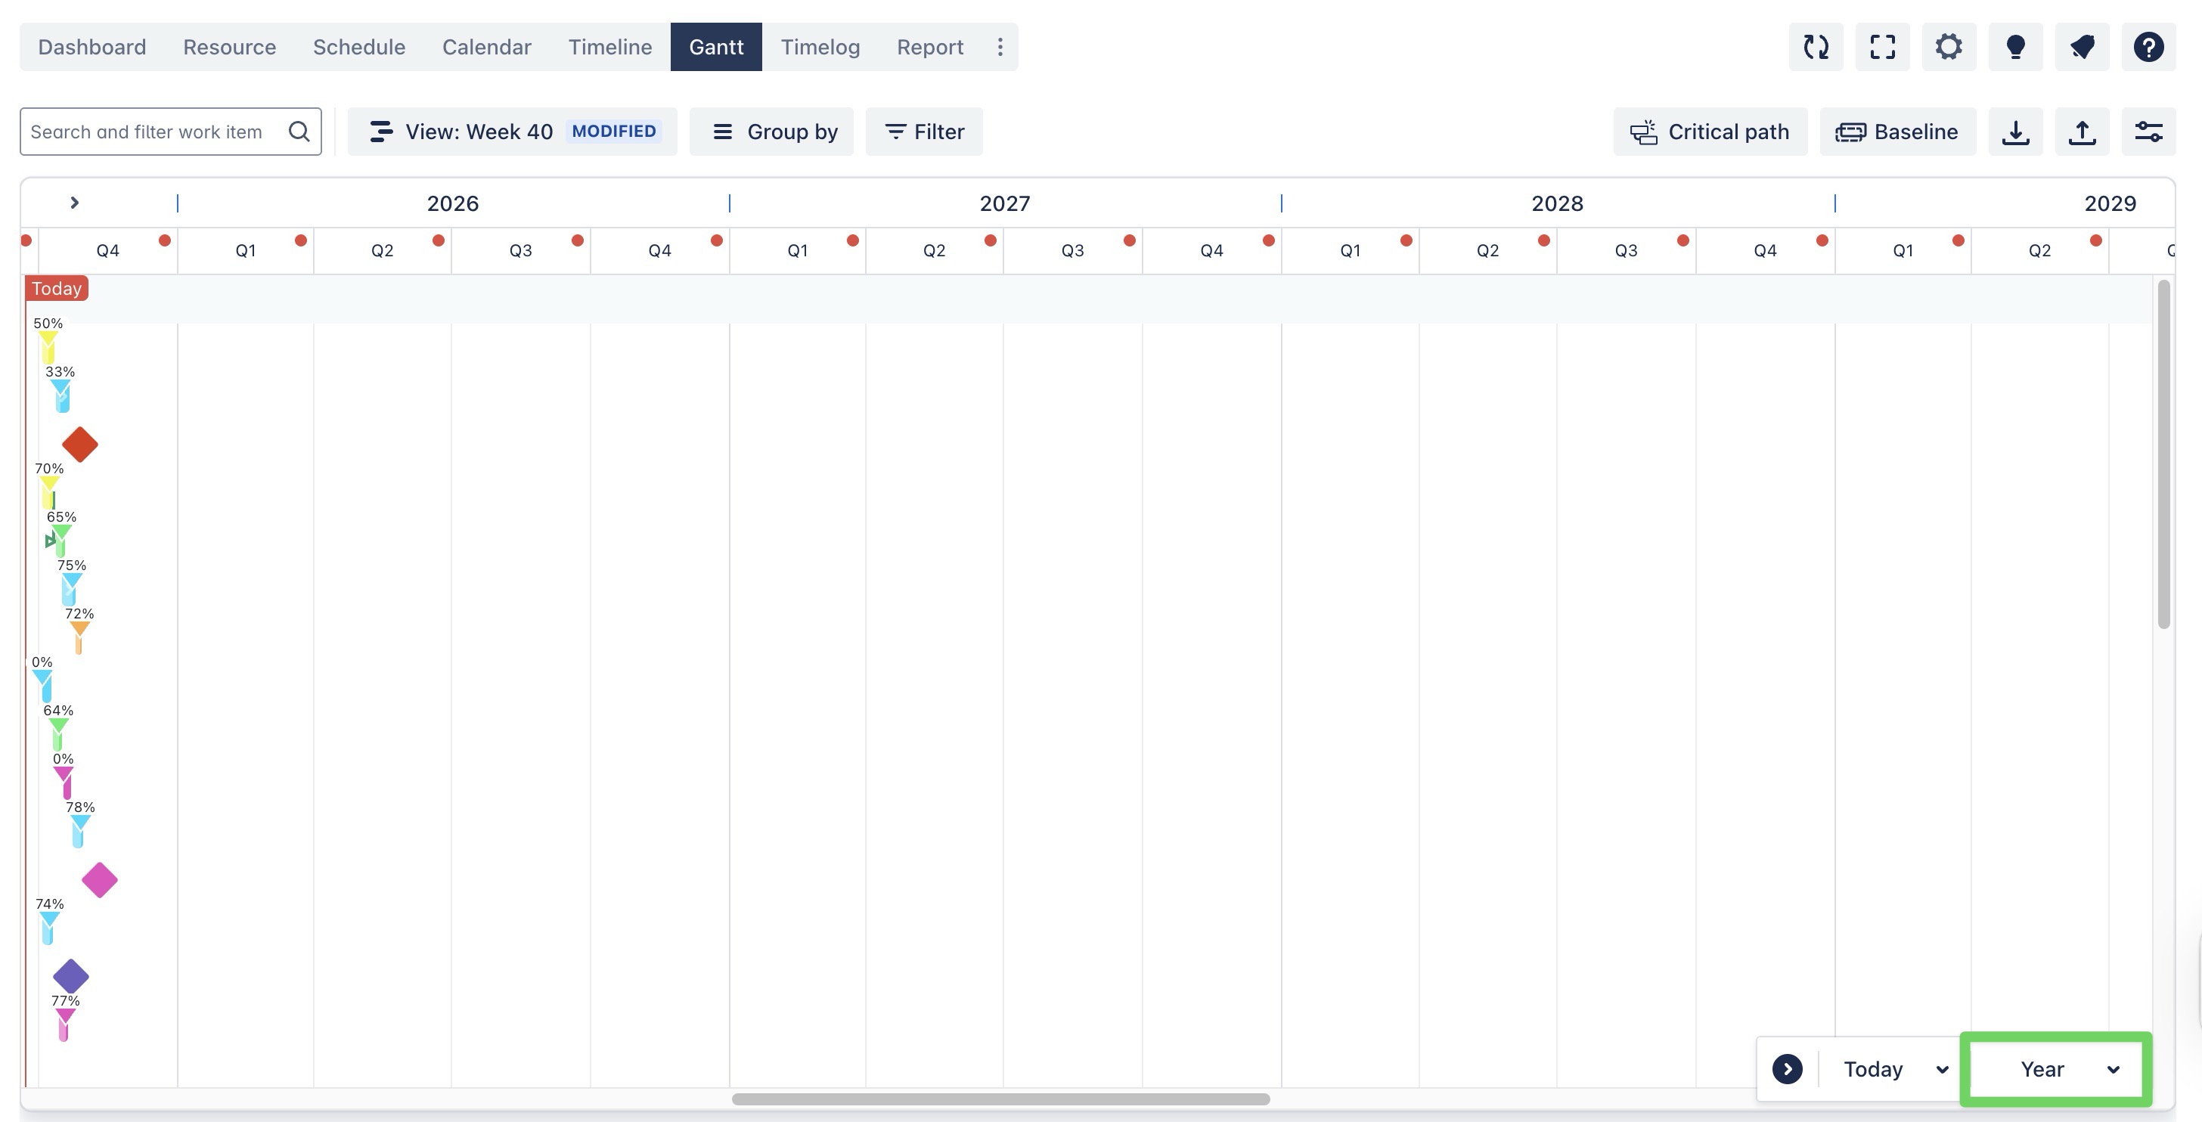Click the download export icon
The height and width of the screenshot is (1122, 2202).
pos(2016,132)
